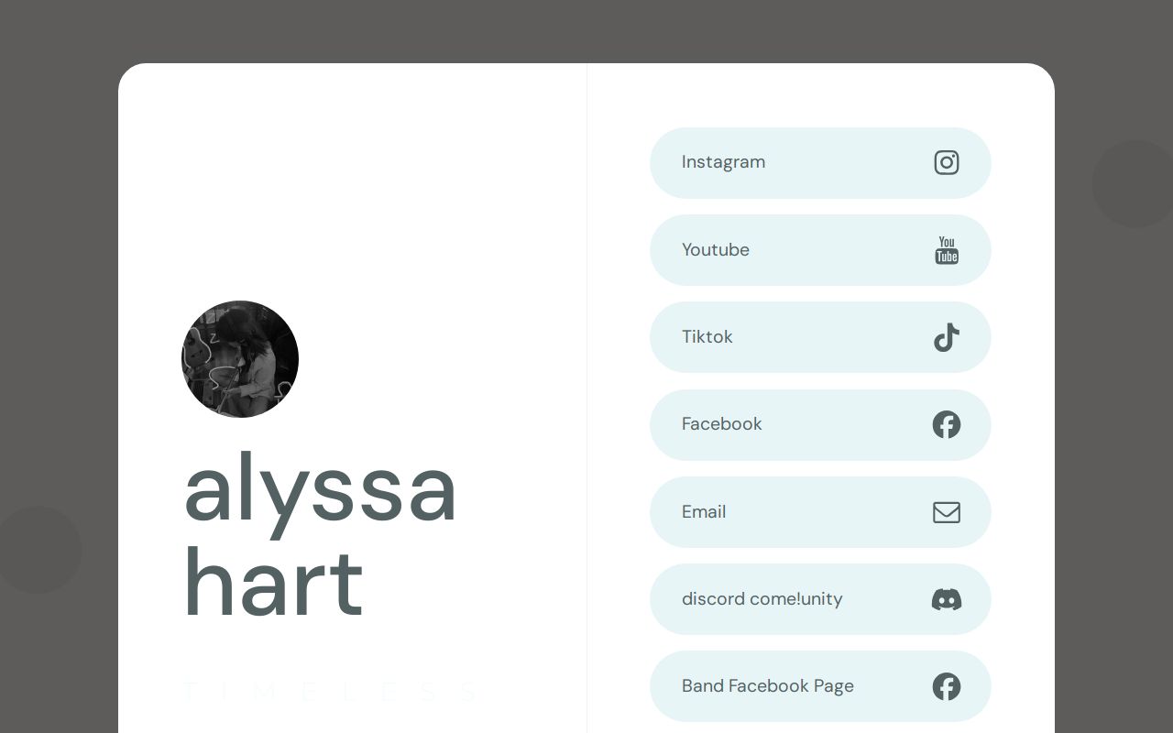Click the Facebook icon beside Band Facebook Page
The width and height of the screenshot is (1173, 733).
click(x=947, y=686)
